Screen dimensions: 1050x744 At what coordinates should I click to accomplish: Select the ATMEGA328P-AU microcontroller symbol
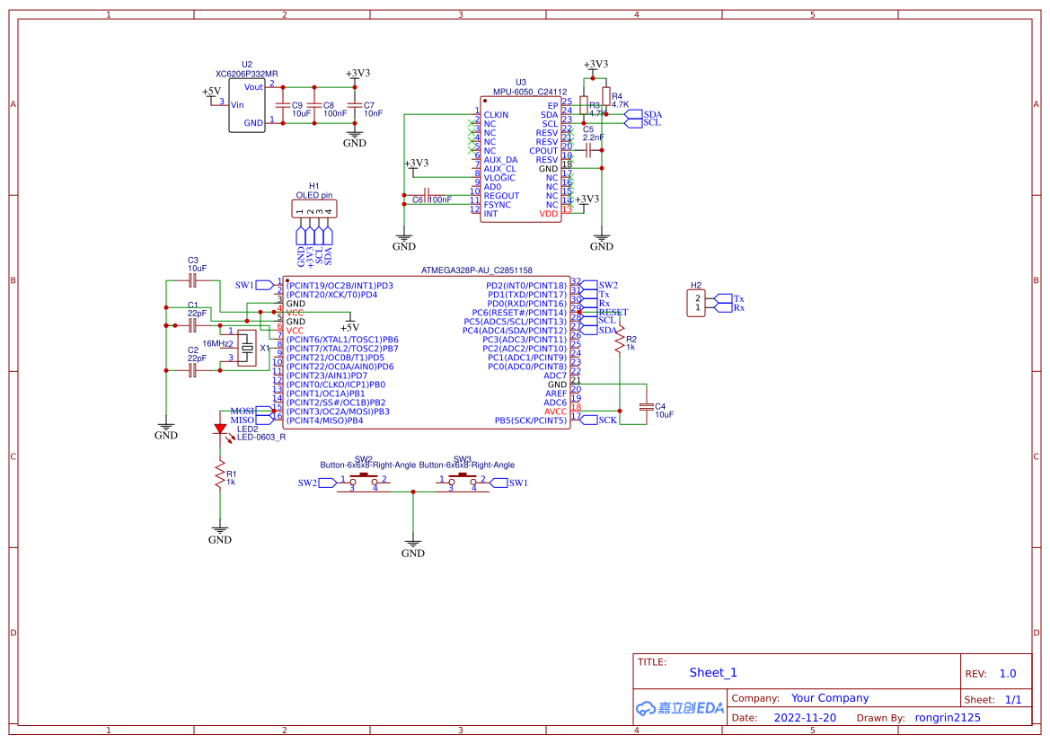(427, 352)
